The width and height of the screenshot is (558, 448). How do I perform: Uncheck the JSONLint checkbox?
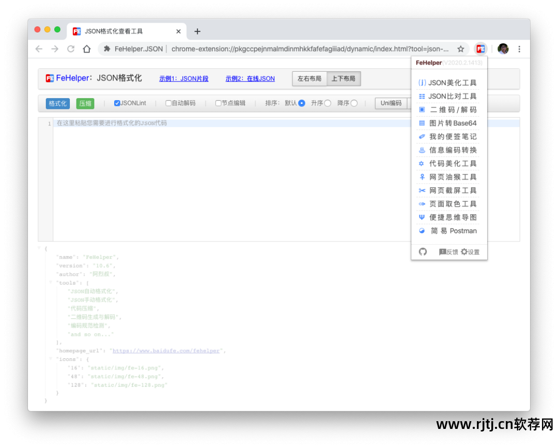pyautogui.click(x=117, y=103)
